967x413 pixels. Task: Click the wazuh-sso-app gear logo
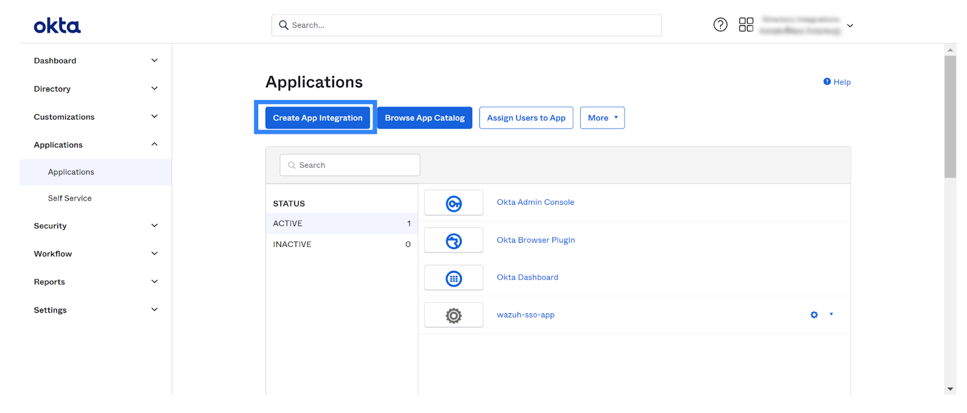454,315
